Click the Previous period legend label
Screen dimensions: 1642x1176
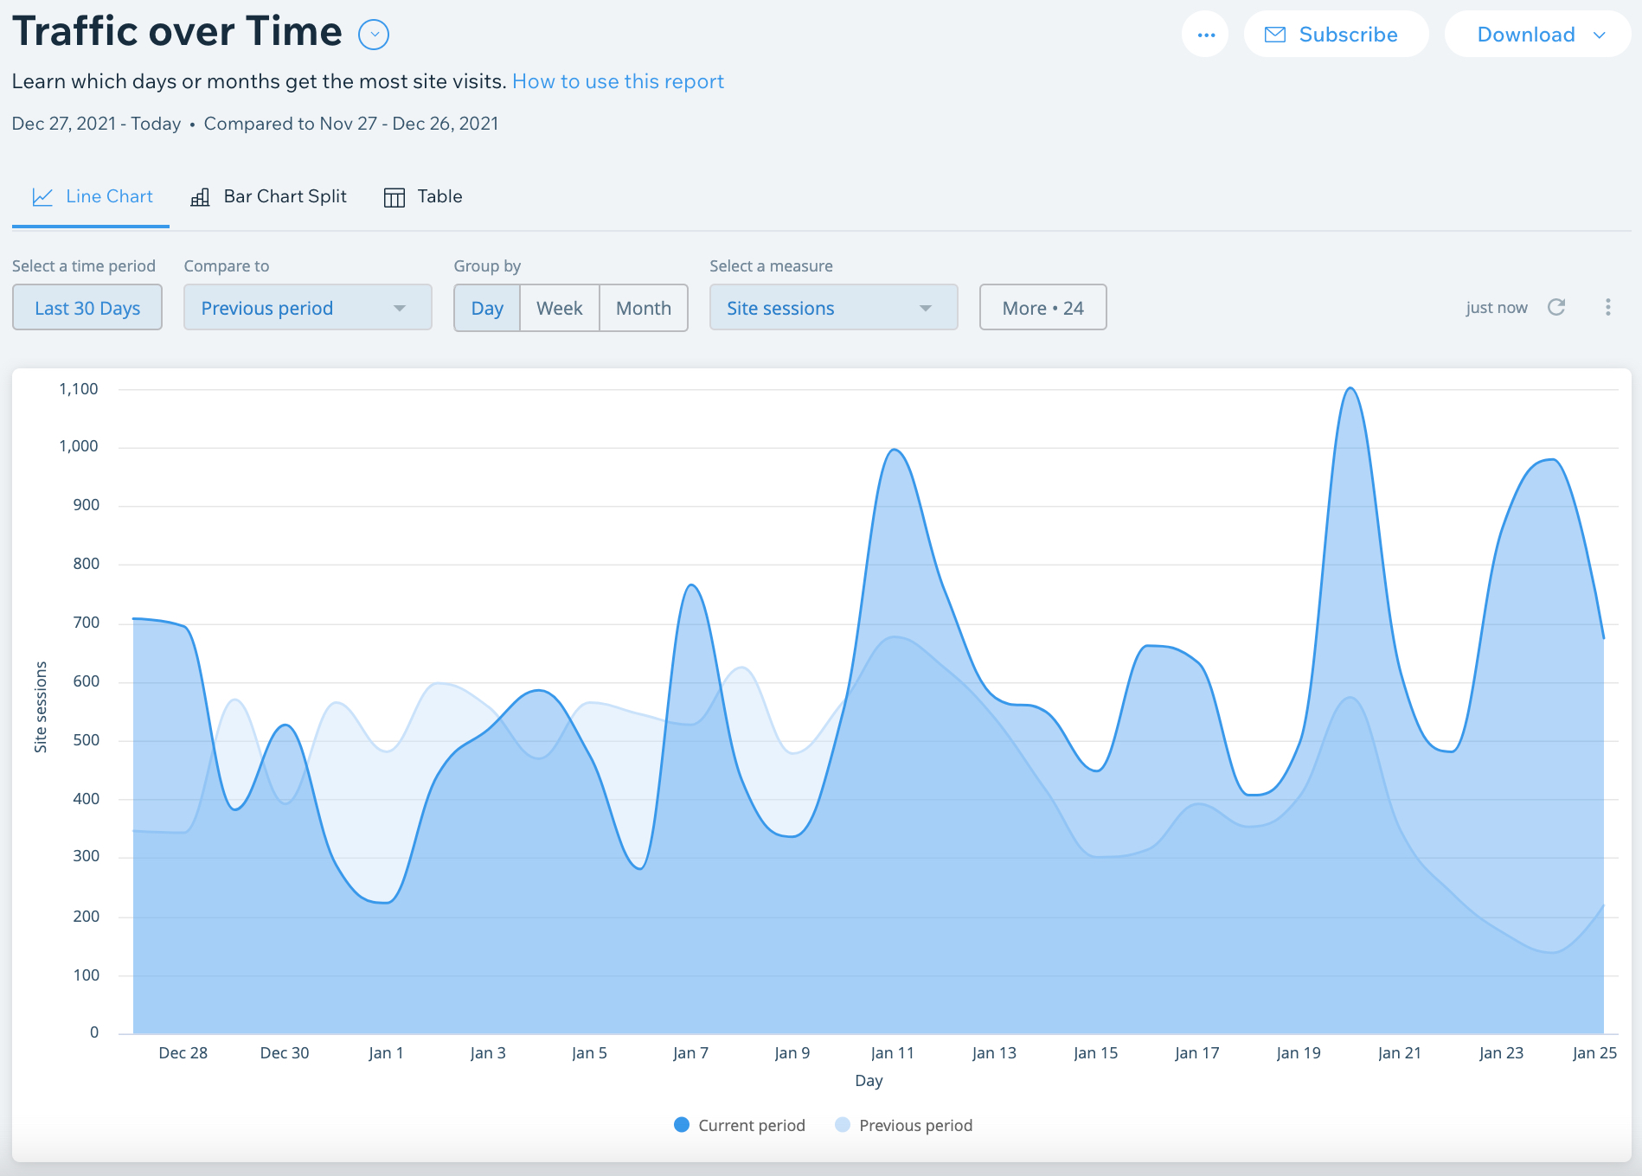(916, 1126)
